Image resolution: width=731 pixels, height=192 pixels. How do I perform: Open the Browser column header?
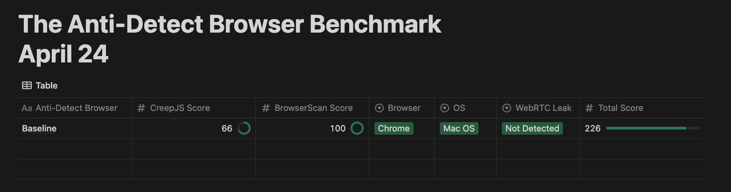pyautogui.click(x=401, y=108)
